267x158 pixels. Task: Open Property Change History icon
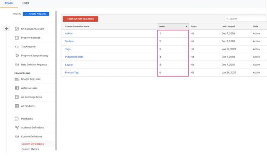(x=17, y=56)
